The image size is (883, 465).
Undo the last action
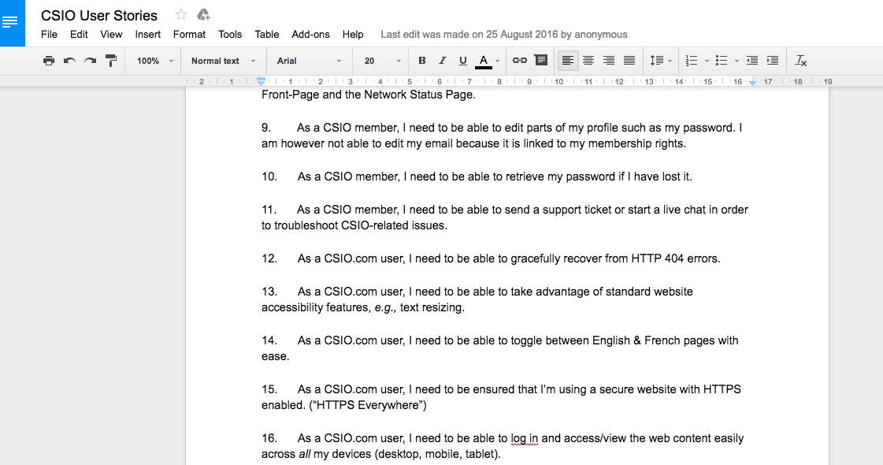69,61
